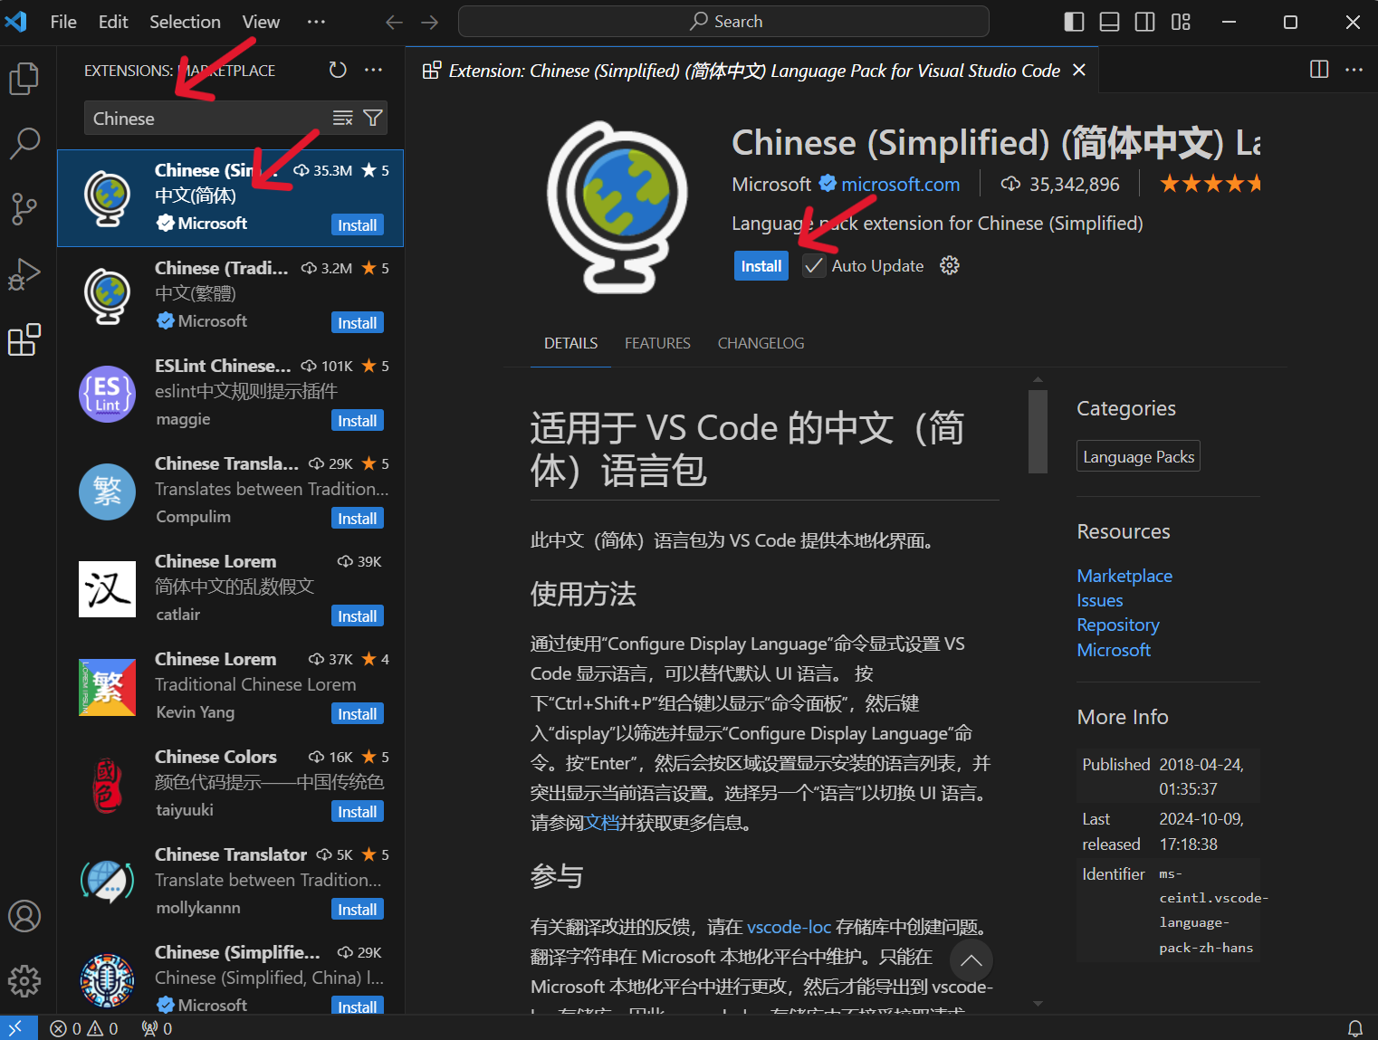Clear extensions search results icon
Viewport: 1378px width, 1040px height.
(342, 118)
